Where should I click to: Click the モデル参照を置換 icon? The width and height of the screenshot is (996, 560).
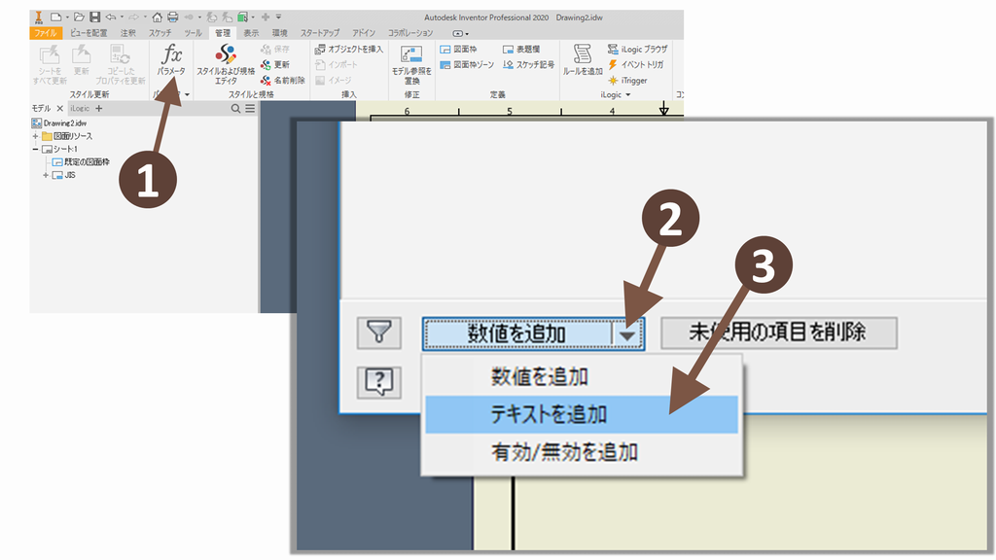[x=410, y=58]
